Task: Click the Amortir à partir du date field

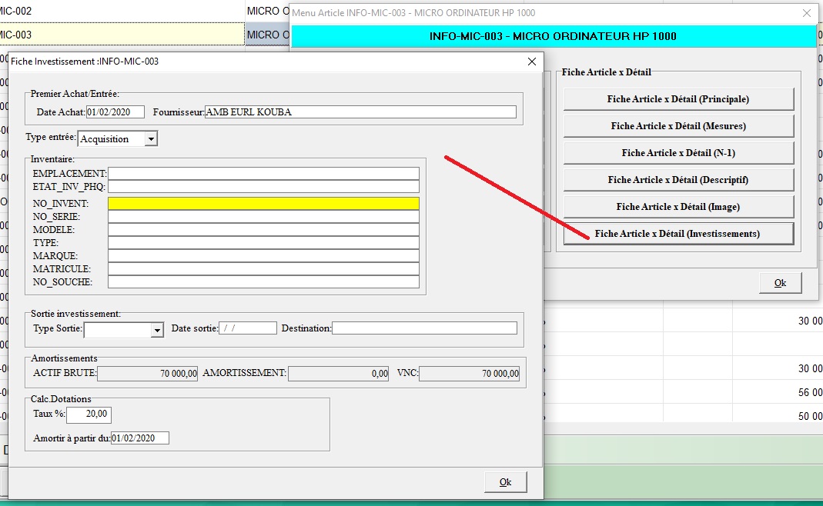Action: [139, 438]
